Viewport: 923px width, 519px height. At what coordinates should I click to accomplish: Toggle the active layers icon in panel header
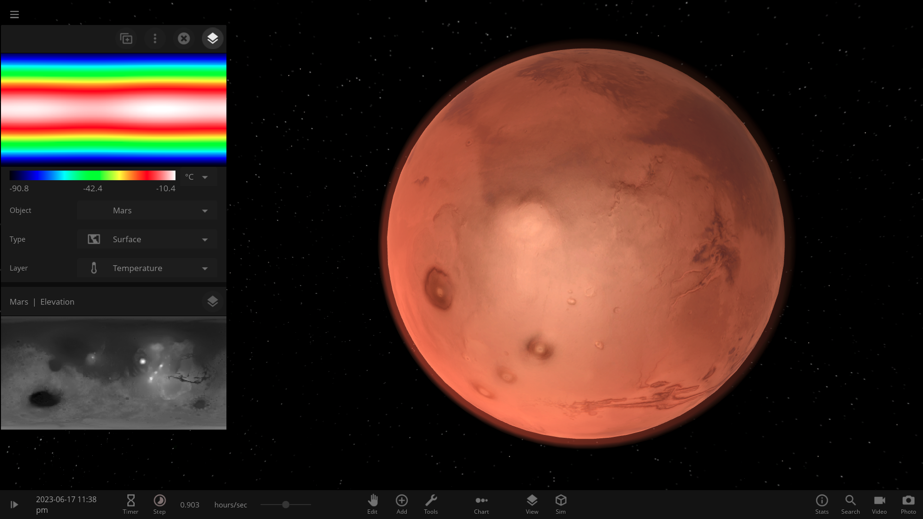point(212,38)
